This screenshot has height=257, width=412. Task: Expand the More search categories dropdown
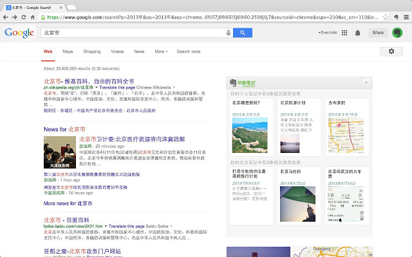click(161, 51)
